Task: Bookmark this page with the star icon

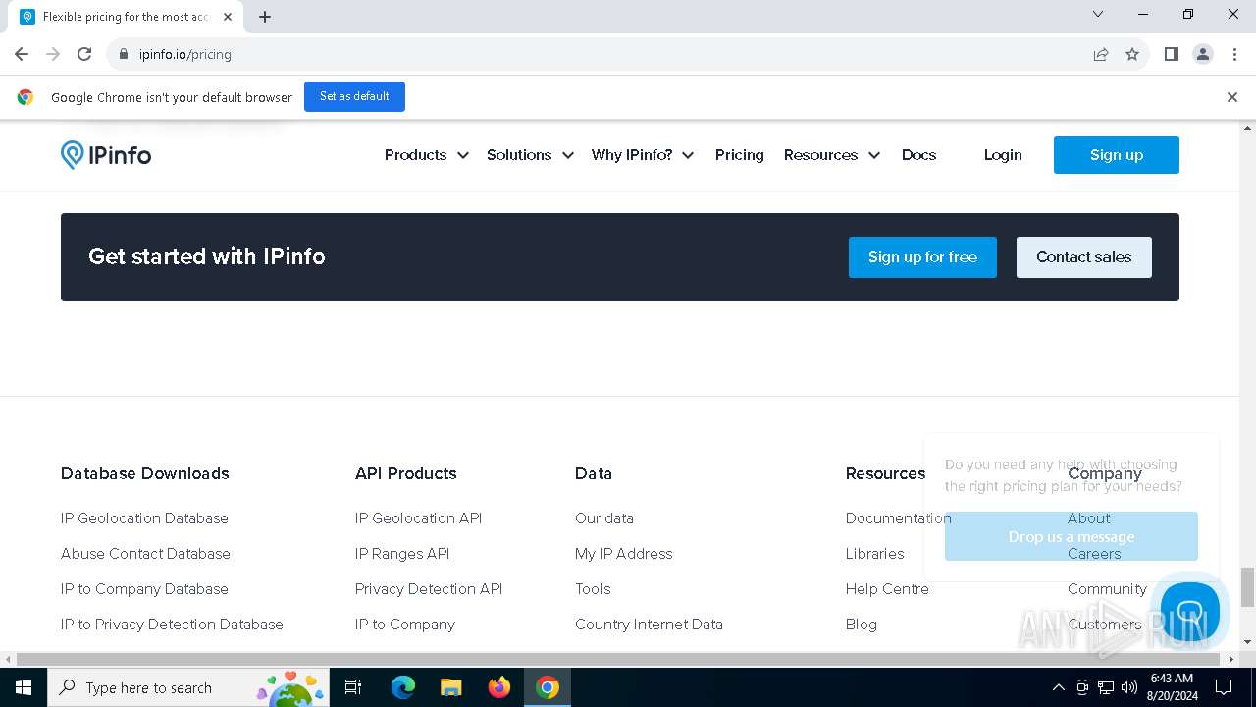Action: pyautogui.click(x=1132, y=54)
